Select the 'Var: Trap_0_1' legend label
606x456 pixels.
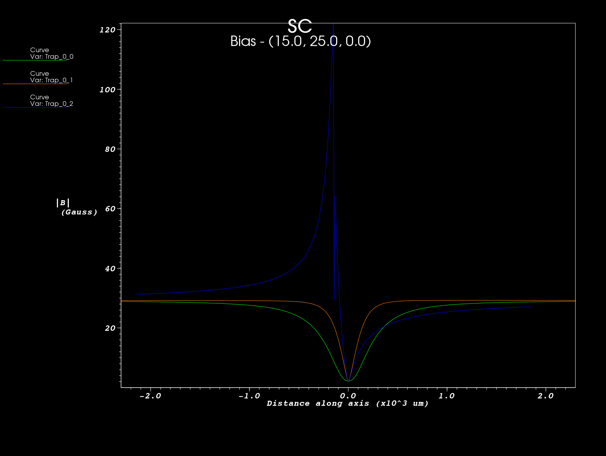click(51, 80)
